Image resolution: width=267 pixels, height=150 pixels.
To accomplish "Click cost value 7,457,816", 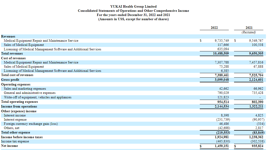I will tap(256, 62).
